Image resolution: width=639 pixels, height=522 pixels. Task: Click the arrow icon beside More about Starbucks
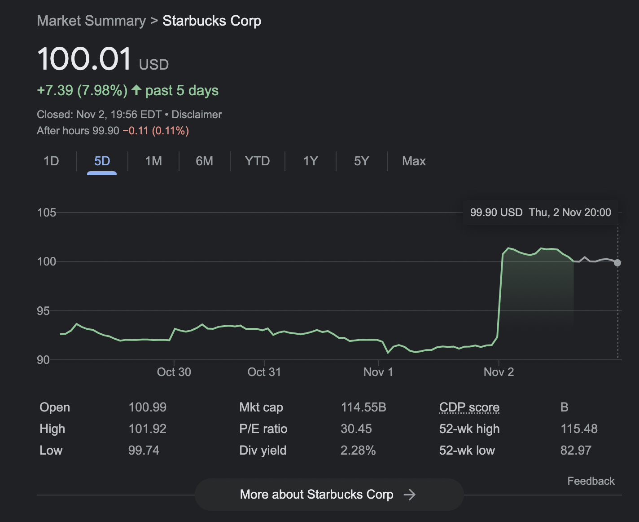[x=409, y=495]
